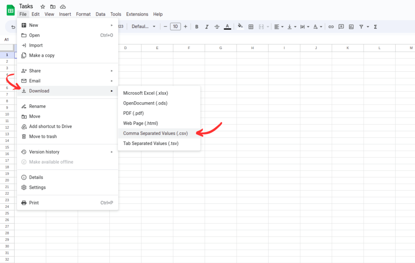Image resolution: width=415 pixels, height=263 pixels.
Task: Open the text wrapping dropdown
Action: 308,26
